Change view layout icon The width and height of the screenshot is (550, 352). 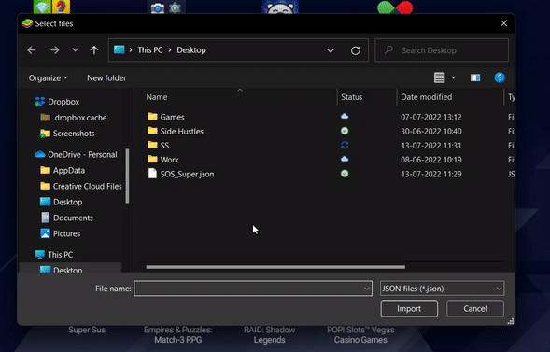(439, 77)
